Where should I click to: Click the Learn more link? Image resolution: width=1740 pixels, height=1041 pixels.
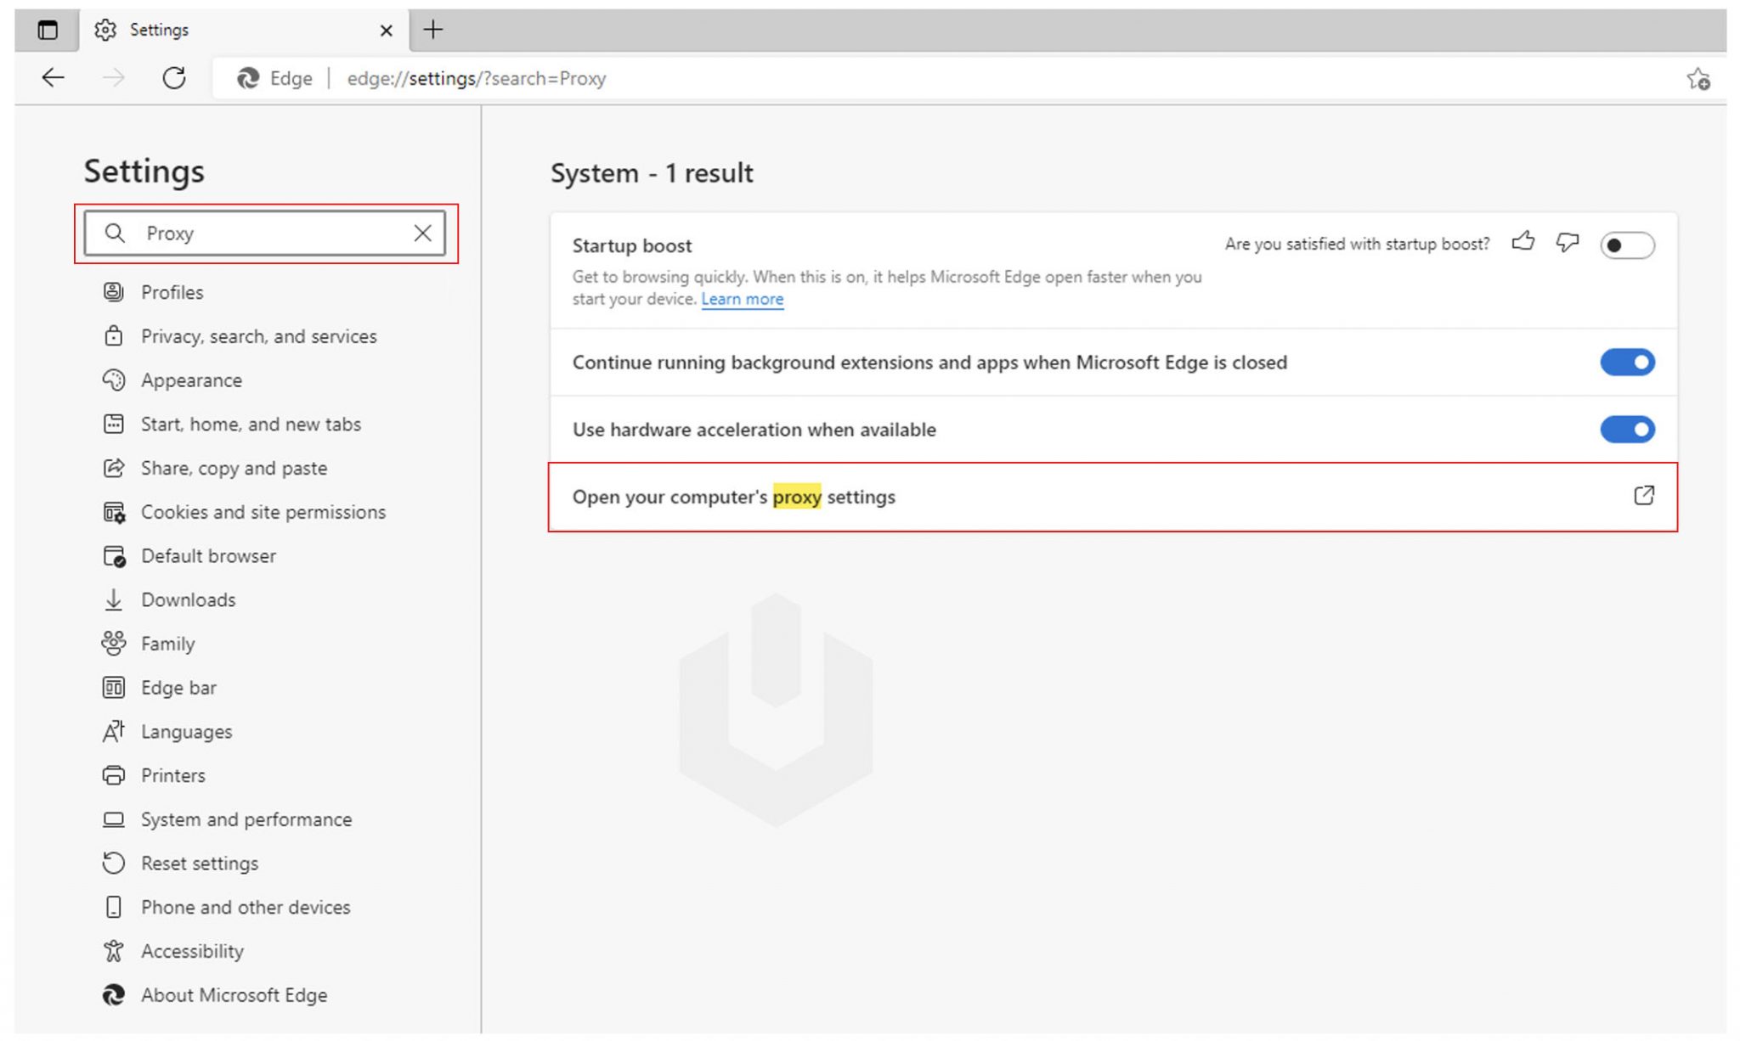point(742,299)
